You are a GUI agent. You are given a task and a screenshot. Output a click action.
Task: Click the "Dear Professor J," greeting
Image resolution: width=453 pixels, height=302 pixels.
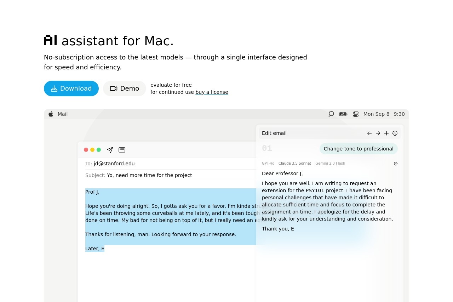(282, 173)
